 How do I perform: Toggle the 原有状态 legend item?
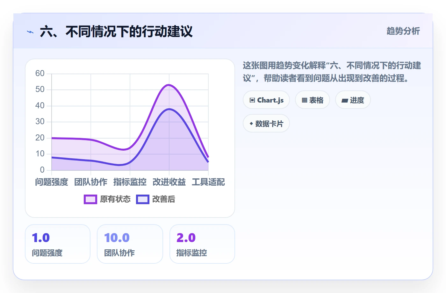coord(107,199)
